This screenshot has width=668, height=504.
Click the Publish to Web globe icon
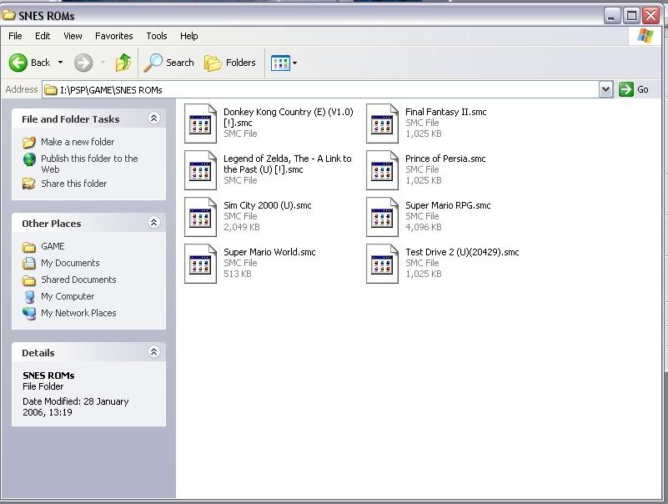pos(29,159)
